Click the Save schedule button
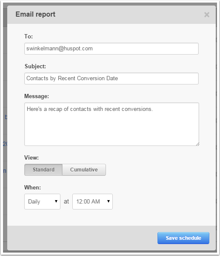Viewport: 220px width, 256px height. (x=183, y=238)
